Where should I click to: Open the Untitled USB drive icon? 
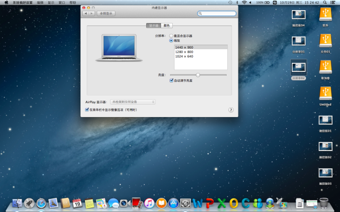pos(325,96)
